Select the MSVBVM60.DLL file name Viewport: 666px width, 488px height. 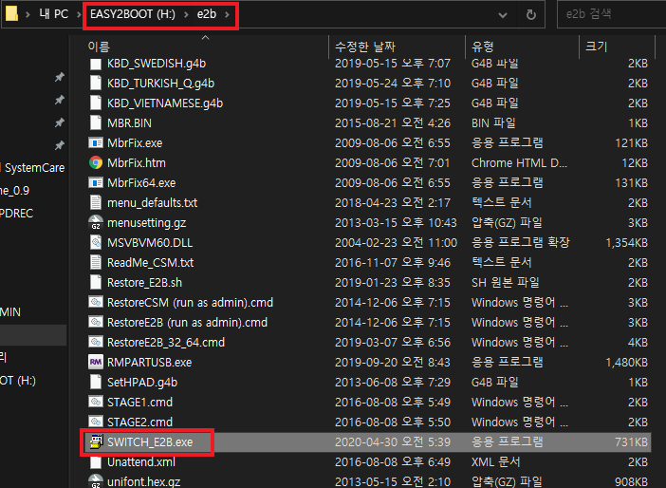tap(150, 243)
